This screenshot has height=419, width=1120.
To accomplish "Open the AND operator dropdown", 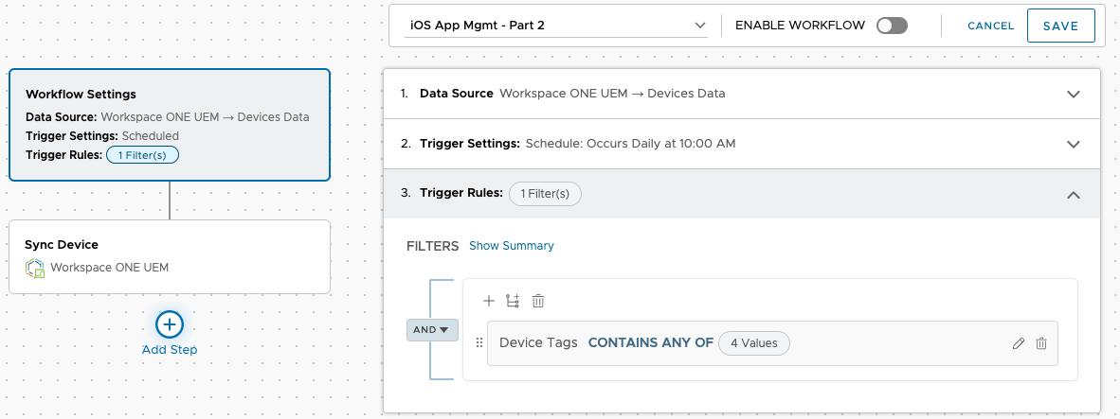I will (432, 330).
